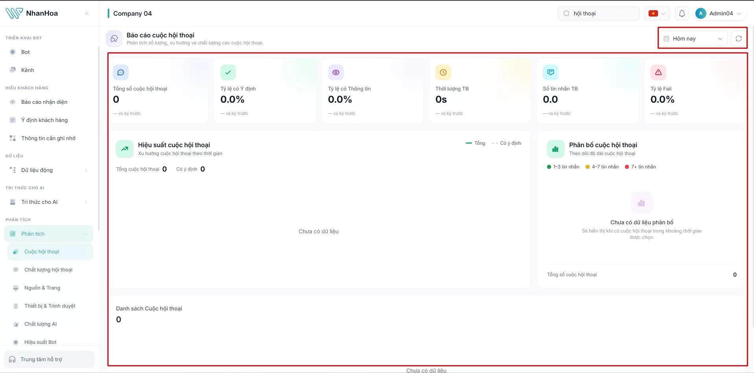Open the Vietnamese flag language dropdown
Viewport: 754px width, 373px height.
click(x=657, y=13)
